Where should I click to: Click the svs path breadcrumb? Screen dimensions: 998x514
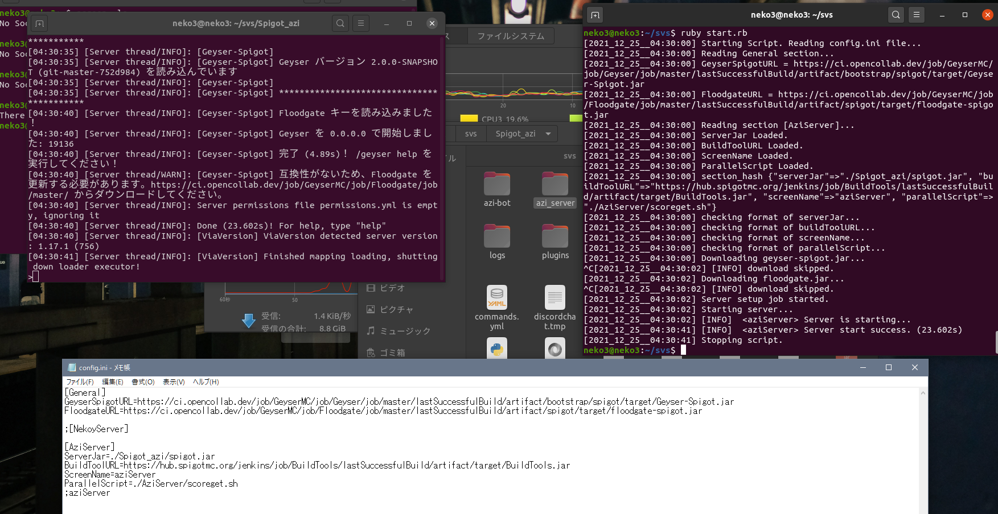(x=471, y=134)
